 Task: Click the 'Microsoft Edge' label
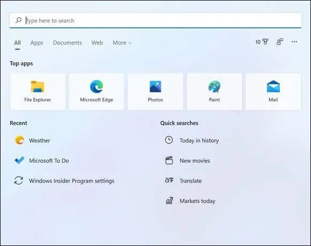click(x=97, y=100)
